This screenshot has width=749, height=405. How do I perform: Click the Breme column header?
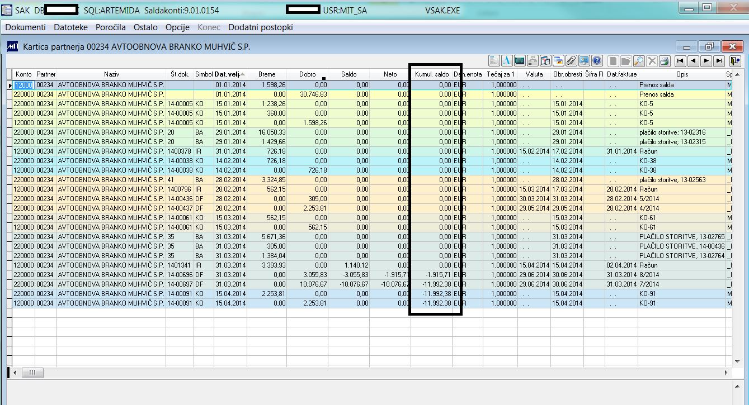[266, 74]
